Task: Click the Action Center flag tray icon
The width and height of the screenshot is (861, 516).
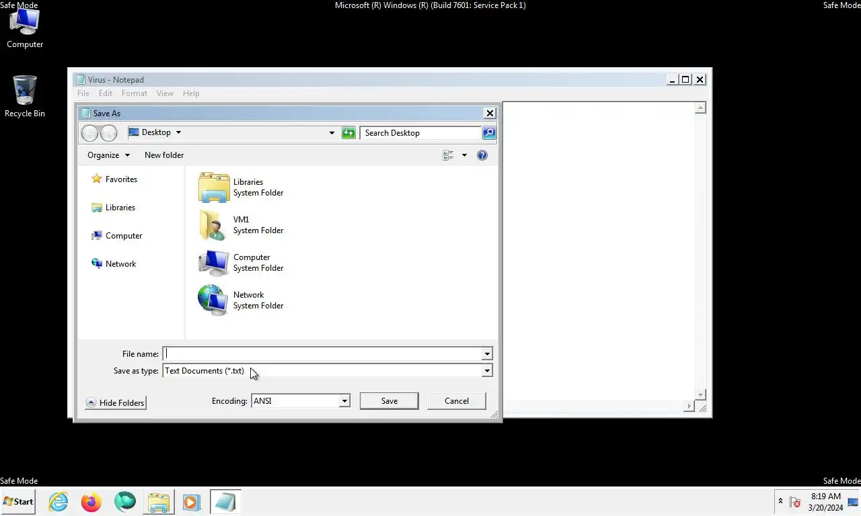Action: pyautogui.click(x=794, y=502)
